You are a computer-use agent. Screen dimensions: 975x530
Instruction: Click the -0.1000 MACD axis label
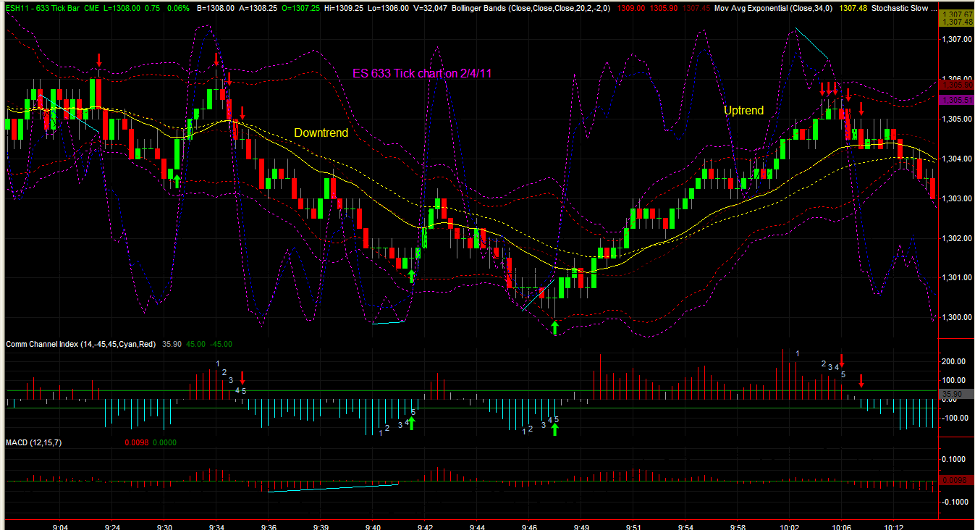tap(956, 501)
